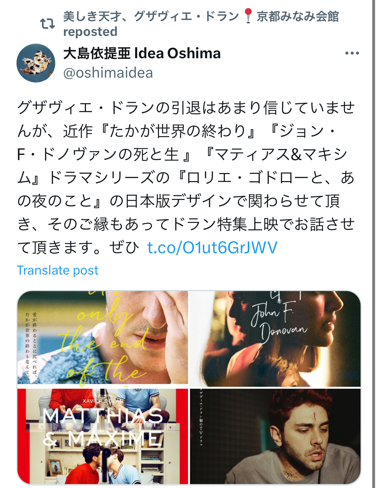The image size is (378, 488).
Task: Open the Matthias & Maxime poster image
Action: point(102,436)
